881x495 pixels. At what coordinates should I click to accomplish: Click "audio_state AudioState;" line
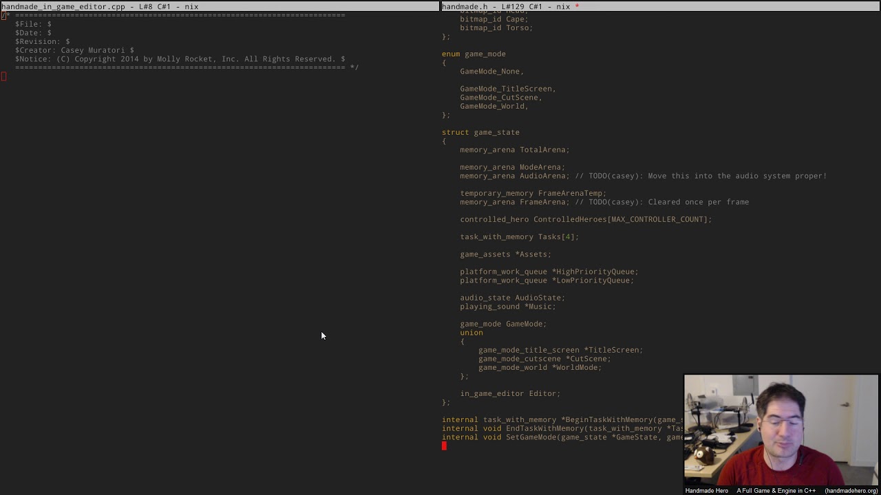(512, 298)
